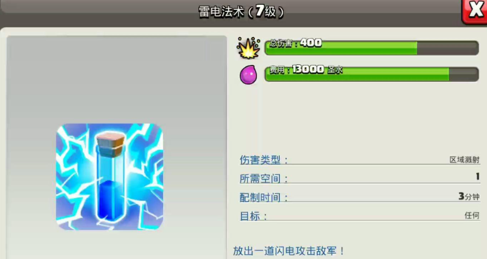
Task: Click the 雷电法术 (7级) title text
Action: [241, 12]
